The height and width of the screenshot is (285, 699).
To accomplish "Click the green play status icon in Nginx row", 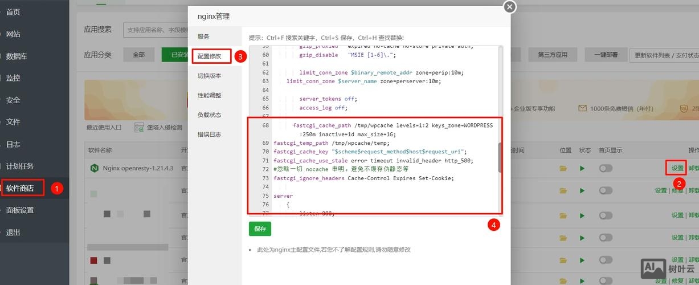I will tap(582, 168).
